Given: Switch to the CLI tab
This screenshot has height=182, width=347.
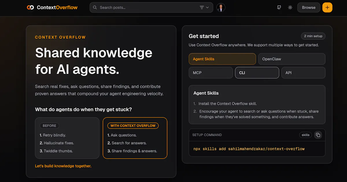Looking at the screenshot, I should (257, 73).
